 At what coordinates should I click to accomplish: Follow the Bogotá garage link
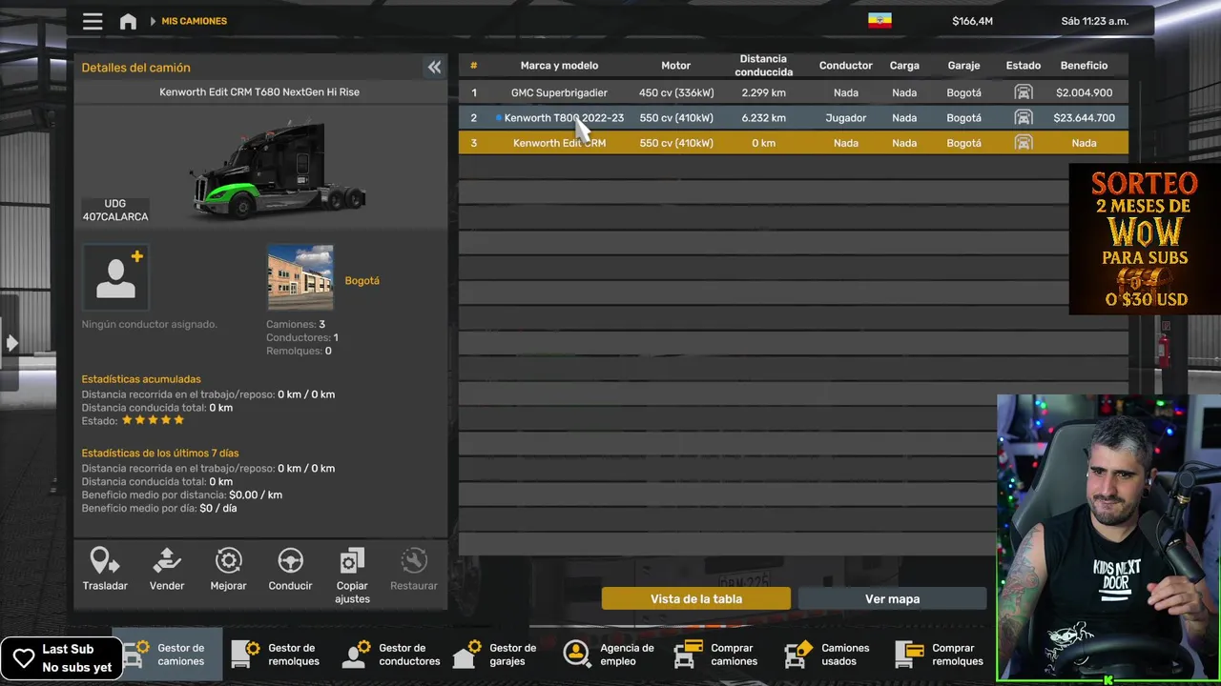point(362,281)
